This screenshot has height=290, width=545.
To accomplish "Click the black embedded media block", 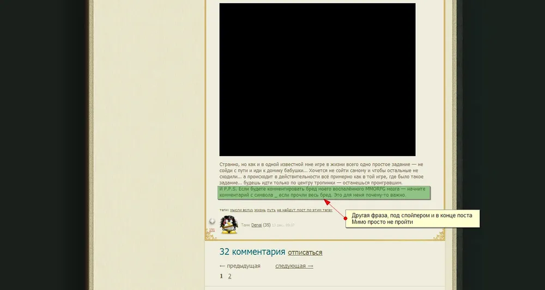I will 317,79.
